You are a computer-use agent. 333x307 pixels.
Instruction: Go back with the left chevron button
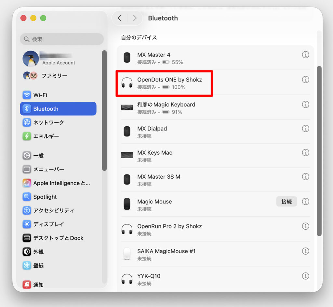[x=120, y=18]
